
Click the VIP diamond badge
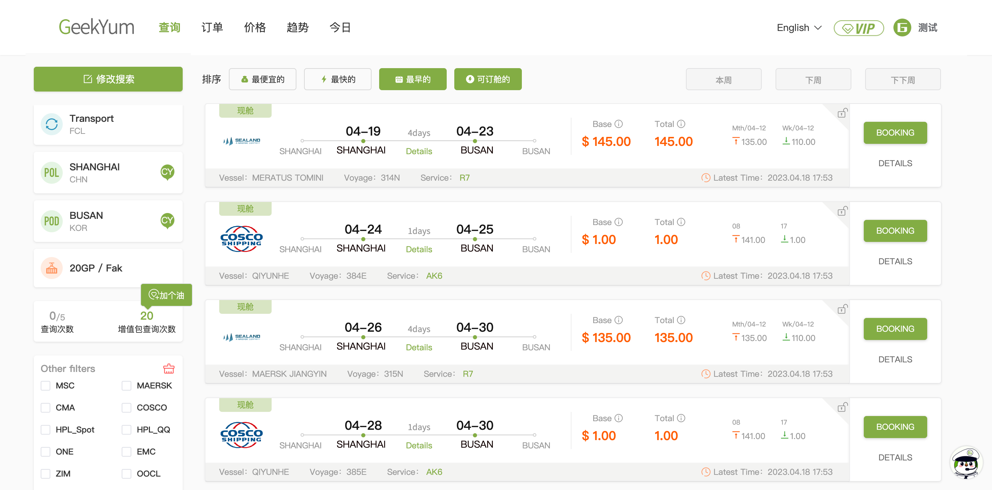coord(858,28)
